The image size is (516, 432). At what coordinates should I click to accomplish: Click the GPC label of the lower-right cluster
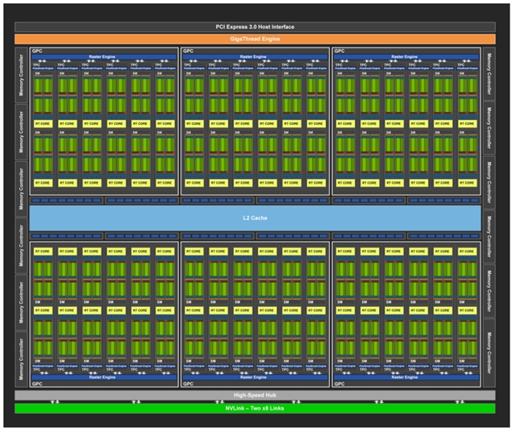point(339,384)
